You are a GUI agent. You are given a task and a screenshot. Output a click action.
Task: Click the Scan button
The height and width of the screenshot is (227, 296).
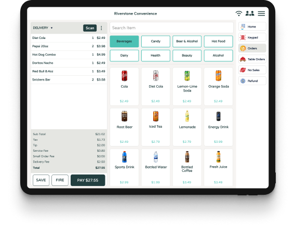[x=90, y=28]
